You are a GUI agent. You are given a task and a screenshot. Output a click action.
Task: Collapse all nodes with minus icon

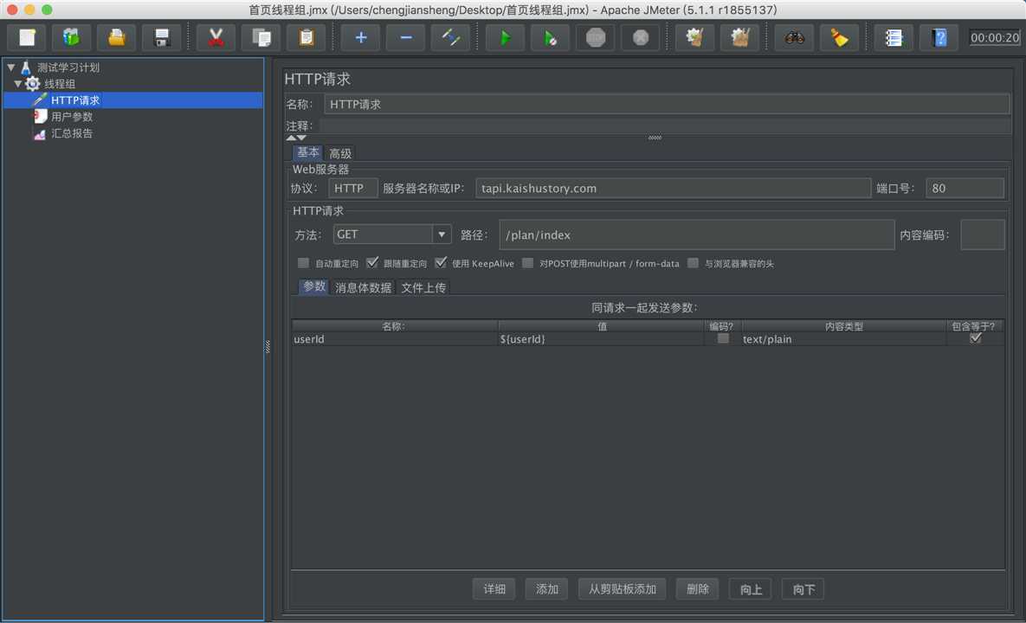coord(406,37)
